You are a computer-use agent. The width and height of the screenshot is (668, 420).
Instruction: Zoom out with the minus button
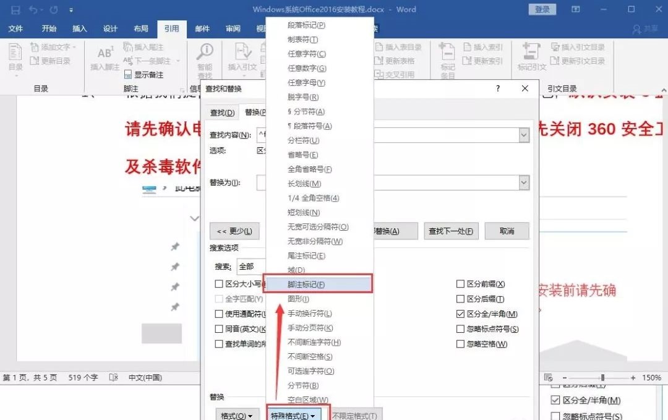click(565, 378)
